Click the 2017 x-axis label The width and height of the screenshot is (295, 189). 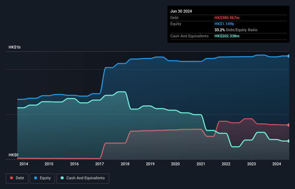click(100, 164)
